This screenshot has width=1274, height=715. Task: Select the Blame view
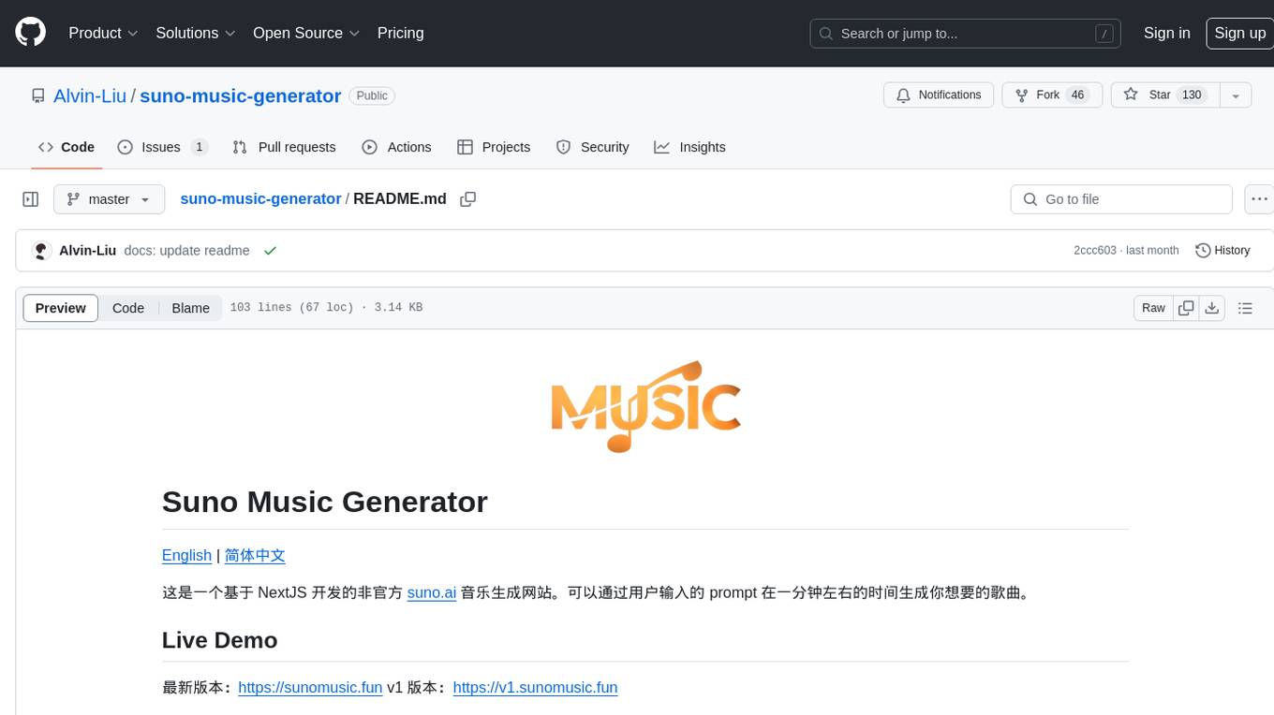point(190,308)
